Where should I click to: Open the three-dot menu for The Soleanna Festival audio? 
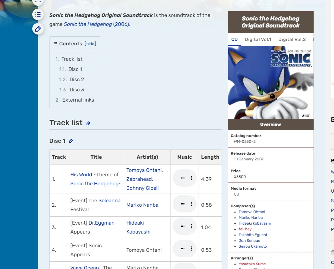click(191, 204)
